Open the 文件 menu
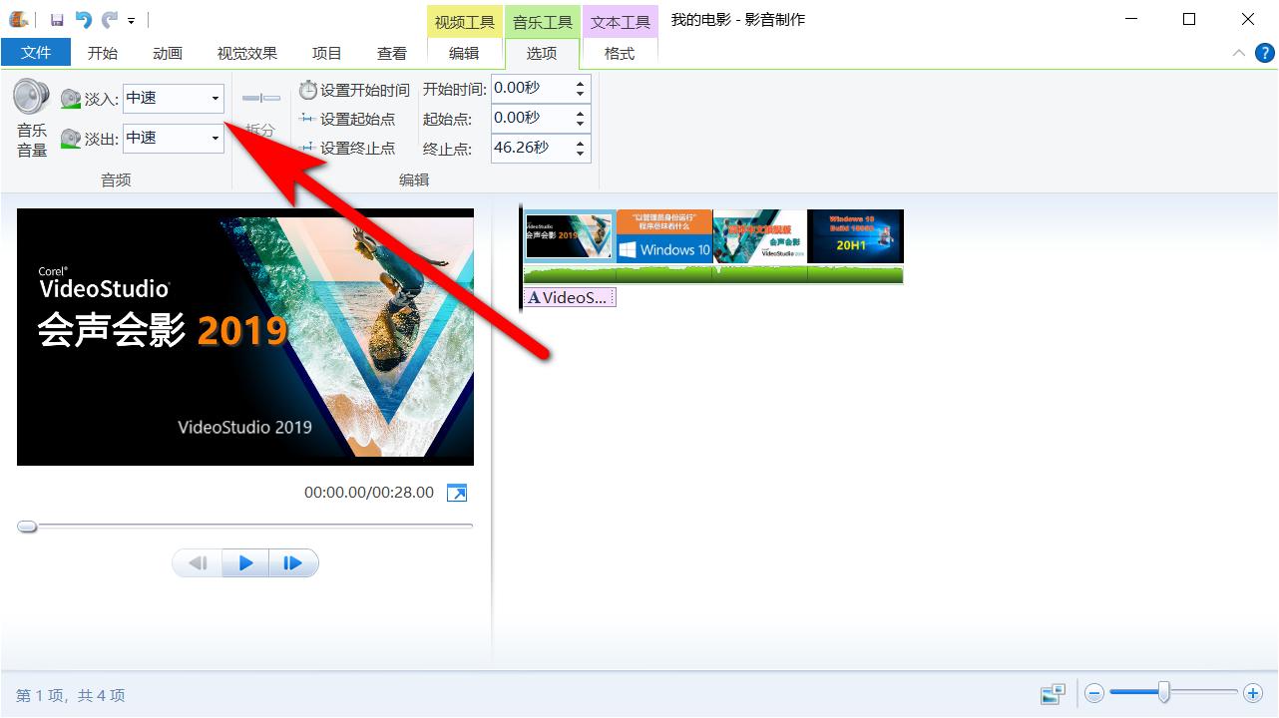The image size is (1279, 718). pos(36,52)
